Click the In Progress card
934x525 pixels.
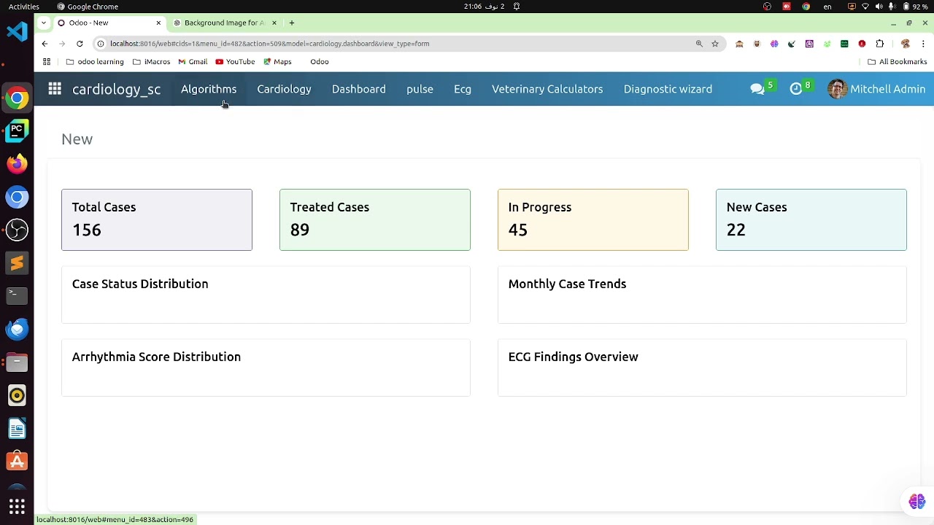593,219
